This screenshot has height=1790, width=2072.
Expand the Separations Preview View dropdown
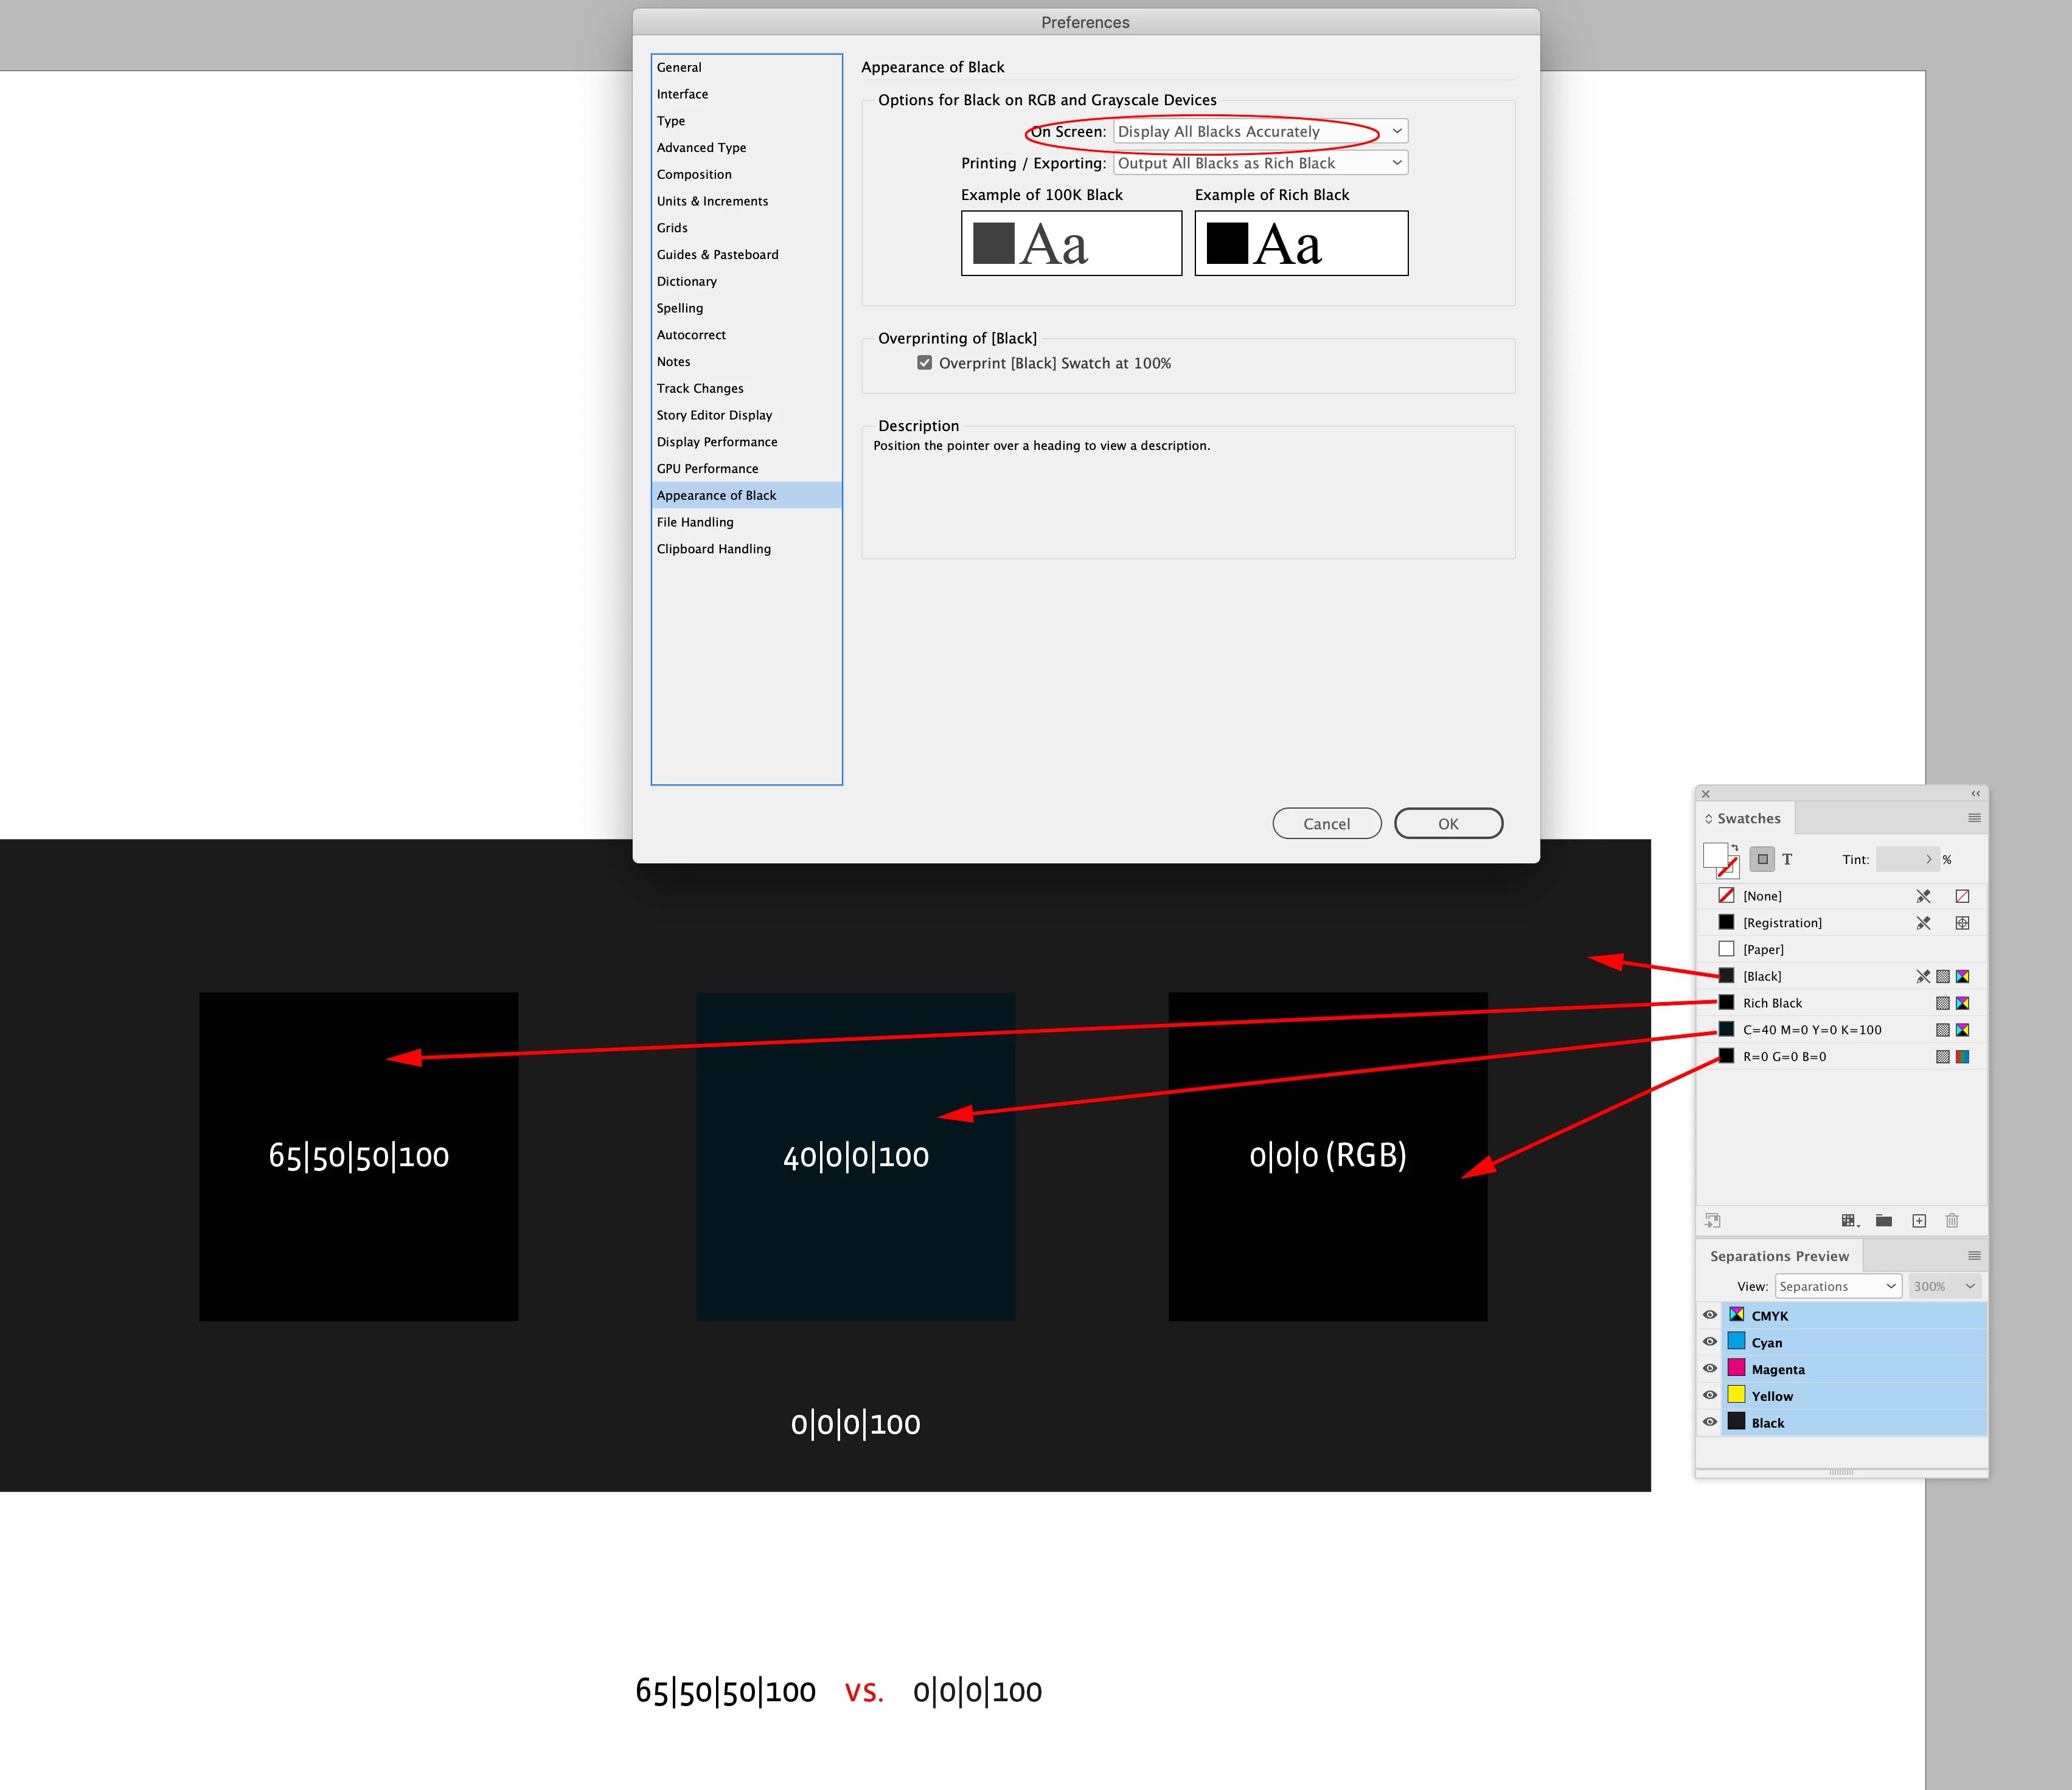pyautogui.click(x=1837, y=1287)
